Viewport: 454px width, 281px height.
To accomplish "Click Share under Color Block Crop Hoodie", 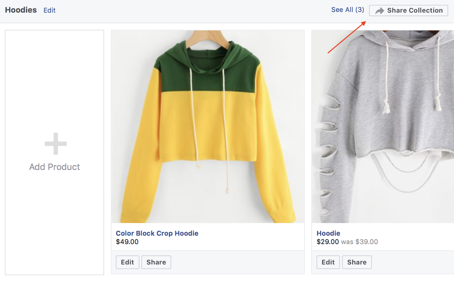I will [x=156, y=262].
